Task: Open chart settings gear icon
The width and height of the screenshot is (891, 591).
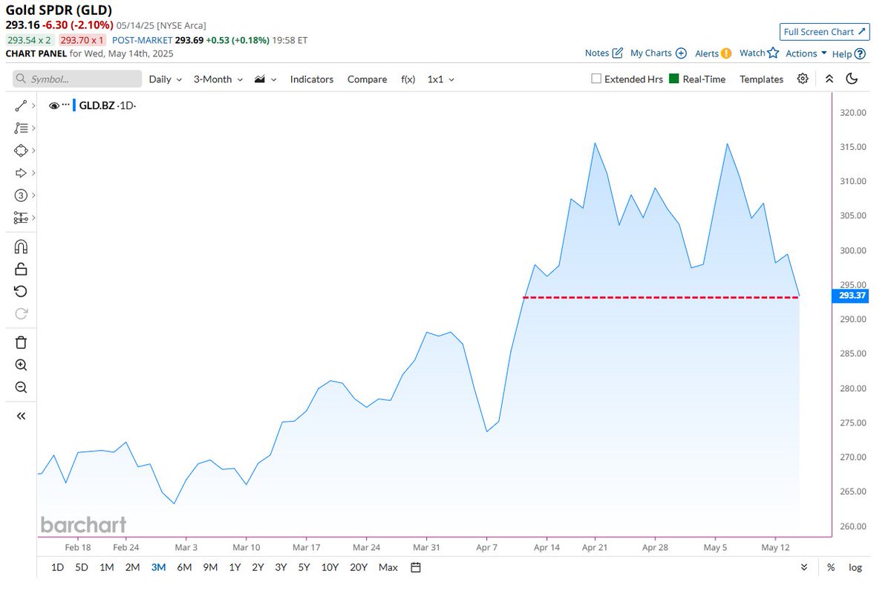Action: 803,79
